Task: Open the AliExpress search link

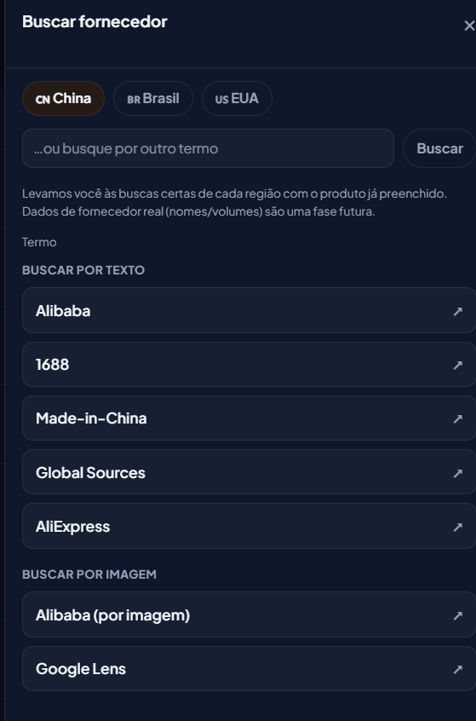Action: click(x=249, y=526)
